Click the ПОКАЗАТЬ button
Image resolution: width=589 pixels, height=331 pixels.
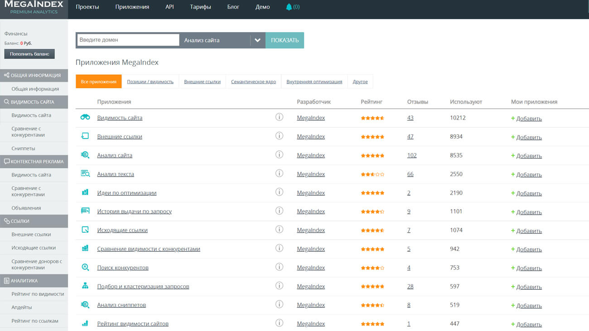(285, 40)
